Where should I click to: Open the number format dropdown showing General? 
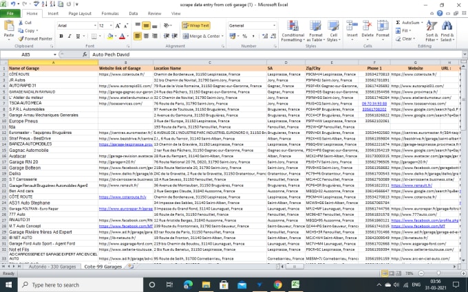tap(275, 25)
